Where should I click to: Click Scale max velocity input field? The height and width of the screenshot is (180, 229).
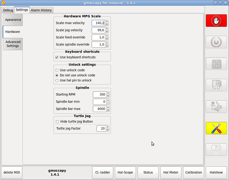99,23
